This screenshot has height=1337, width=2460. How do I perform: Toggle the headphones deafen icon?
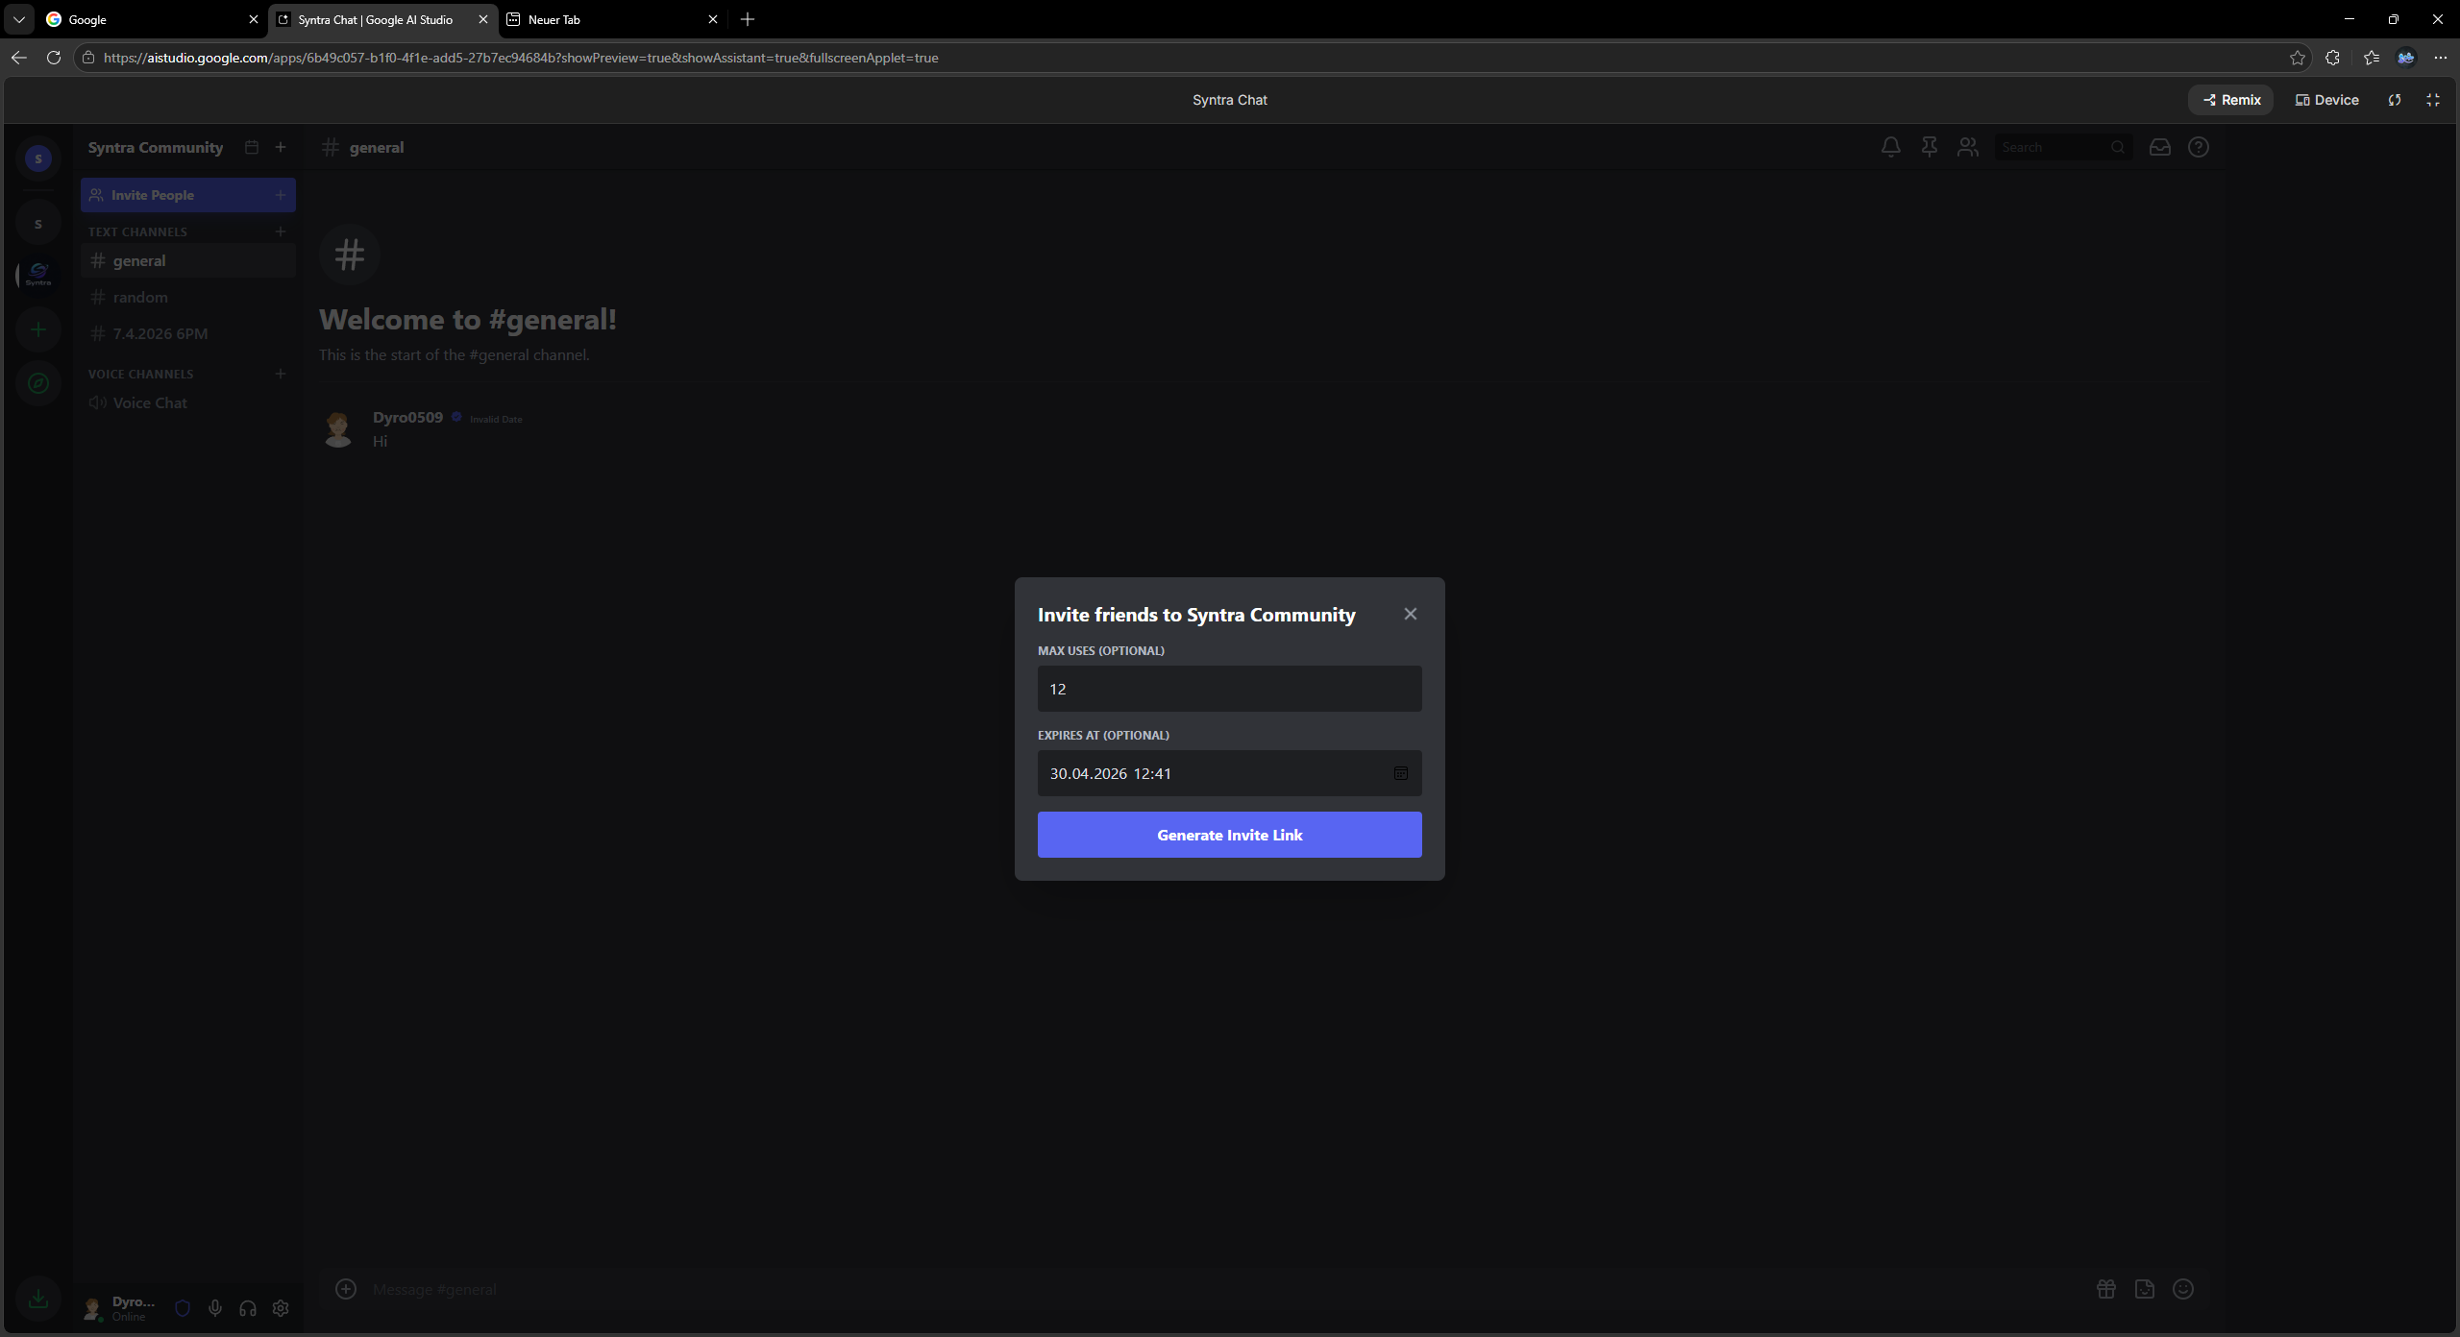coord(248,1308)
